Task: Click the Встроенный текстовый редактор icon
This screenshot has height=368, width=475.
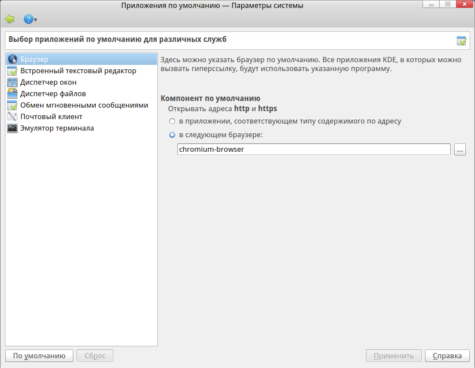Action: pos(12,71)
